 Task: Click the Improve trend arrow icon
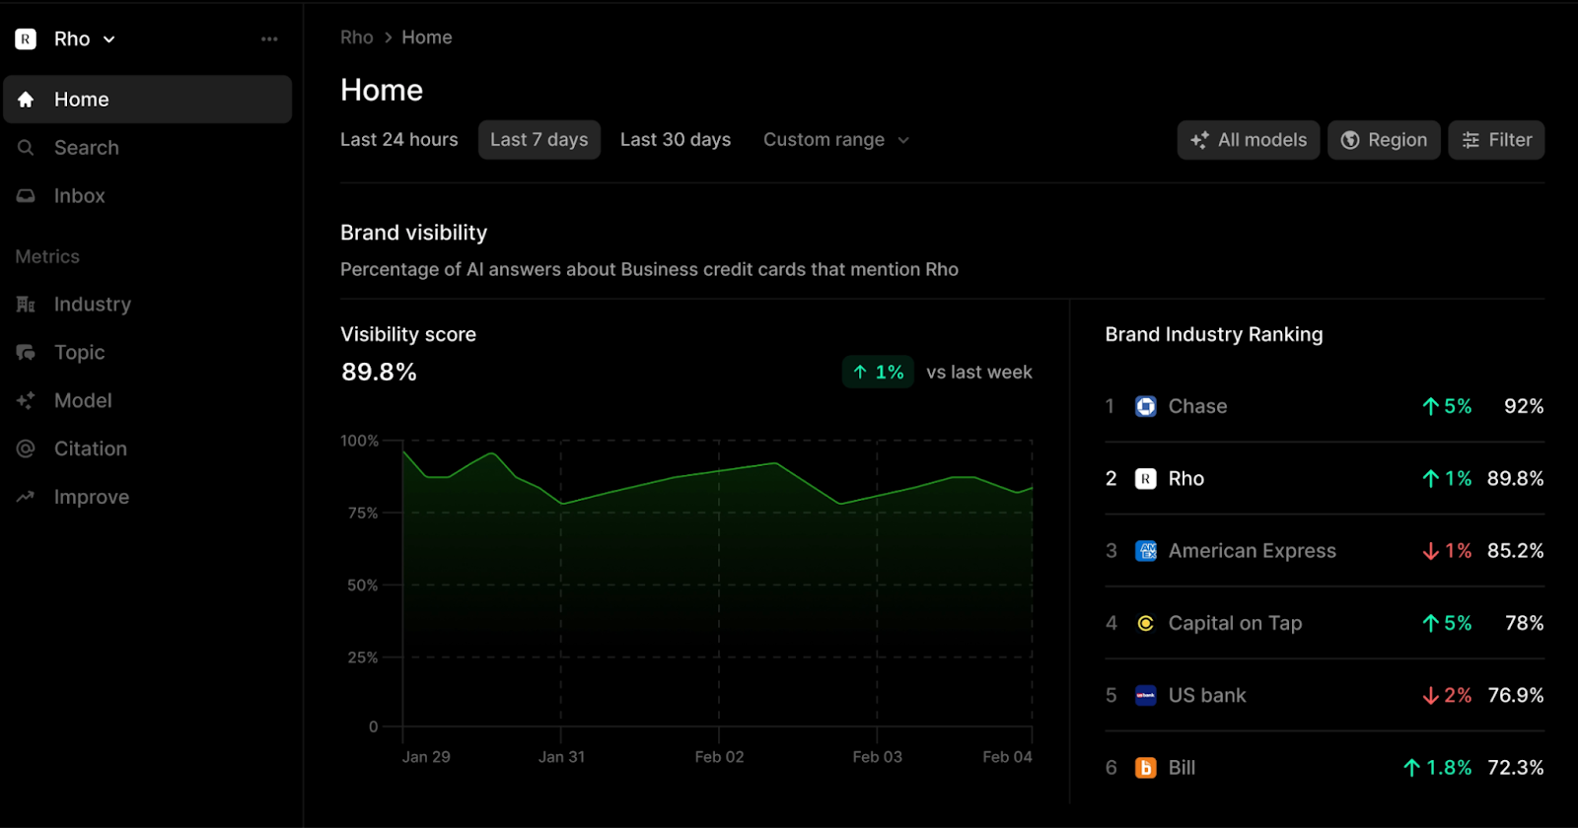(x=26, y=497)
